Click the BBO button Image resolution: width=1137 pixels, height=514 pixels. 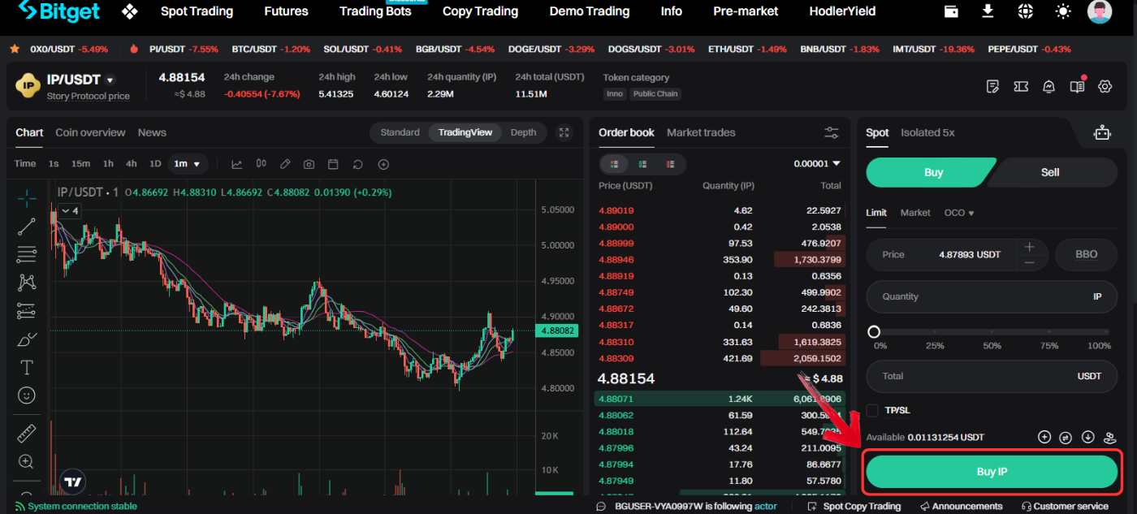pyautogui.click(x=1086, y=254)
